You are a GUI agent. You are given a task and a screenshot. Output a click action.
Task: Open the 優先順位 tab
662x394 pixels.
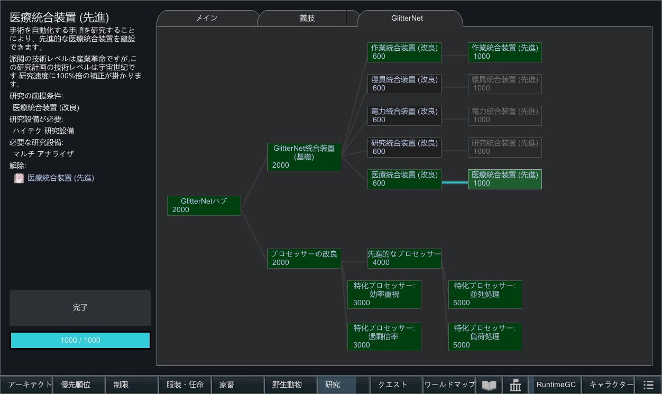79,385
